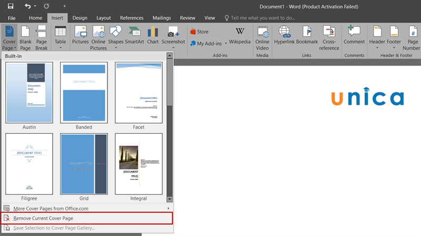Open the Footer dropdown
Viewport: 421px width, 236px height.
pos(394,37)
